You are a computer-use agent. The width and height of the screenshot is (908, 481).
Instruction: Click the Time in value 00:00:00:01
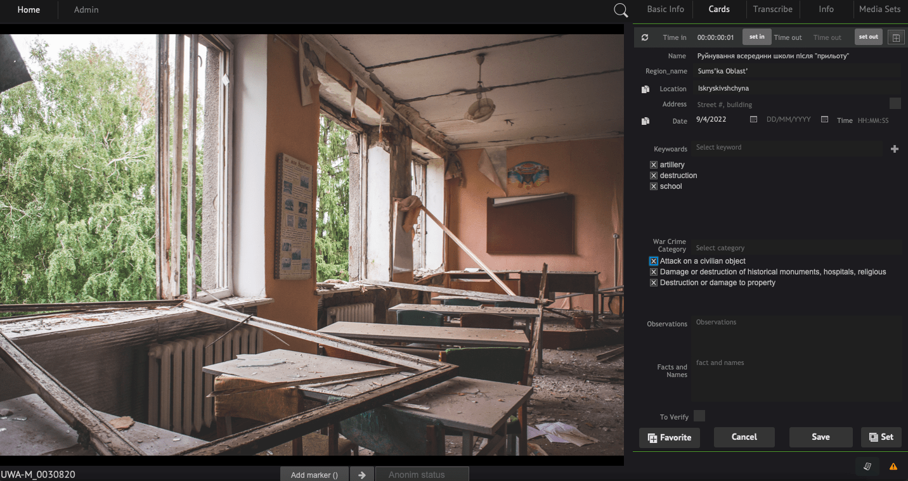(x=715, y=37)
